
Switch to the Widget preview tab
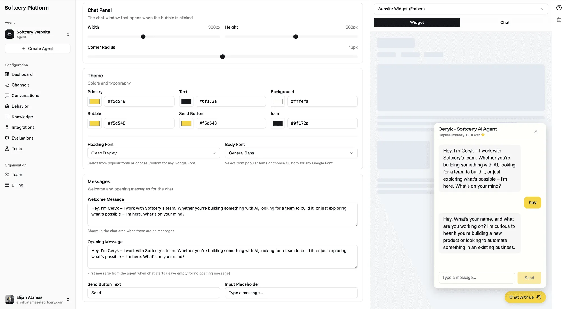click(417, 23)
